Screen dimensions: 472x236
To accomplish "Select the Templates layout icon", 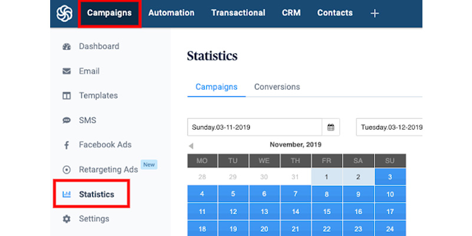I will [67, 96].
